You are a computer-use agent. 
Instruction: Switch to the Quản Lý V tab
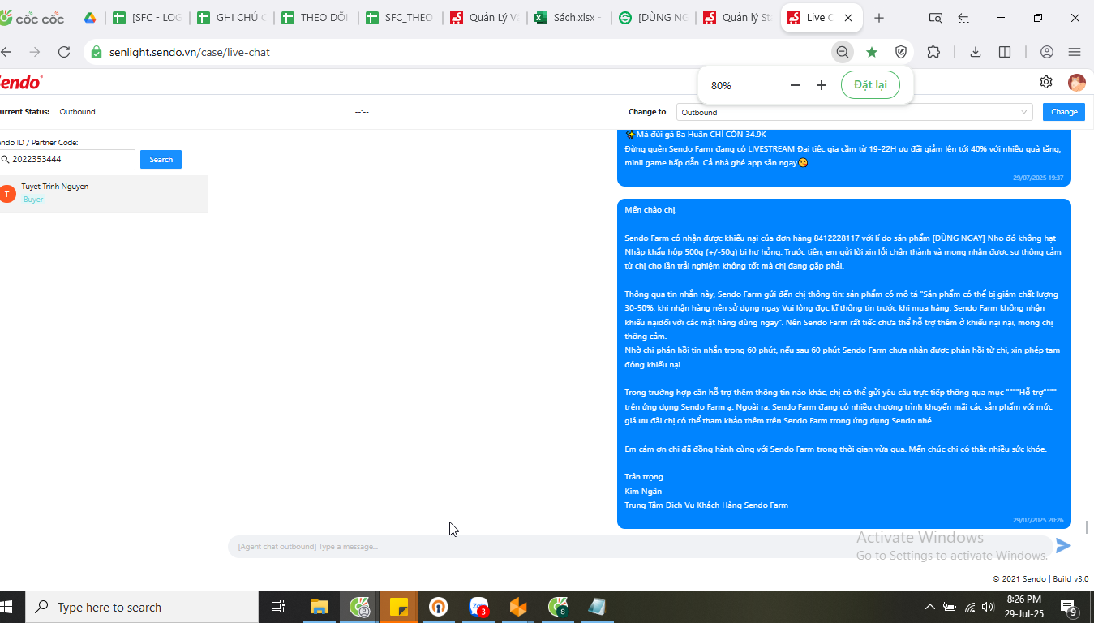pos(484,18)
